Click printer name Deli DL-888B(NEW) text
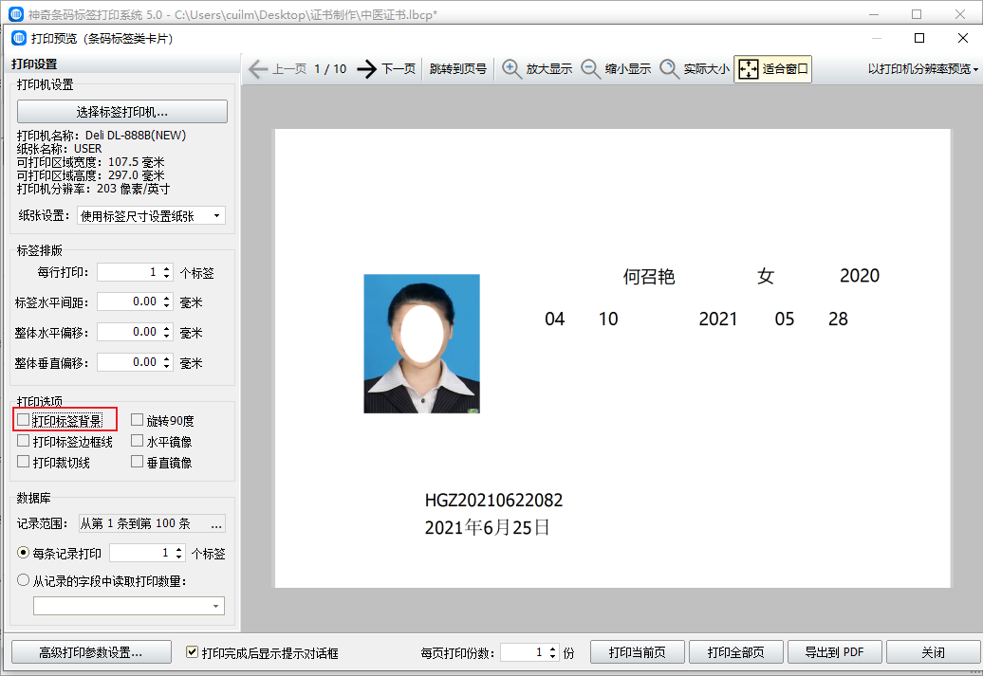The height and width of the screenshot is (676, 983). coord(136,136)
